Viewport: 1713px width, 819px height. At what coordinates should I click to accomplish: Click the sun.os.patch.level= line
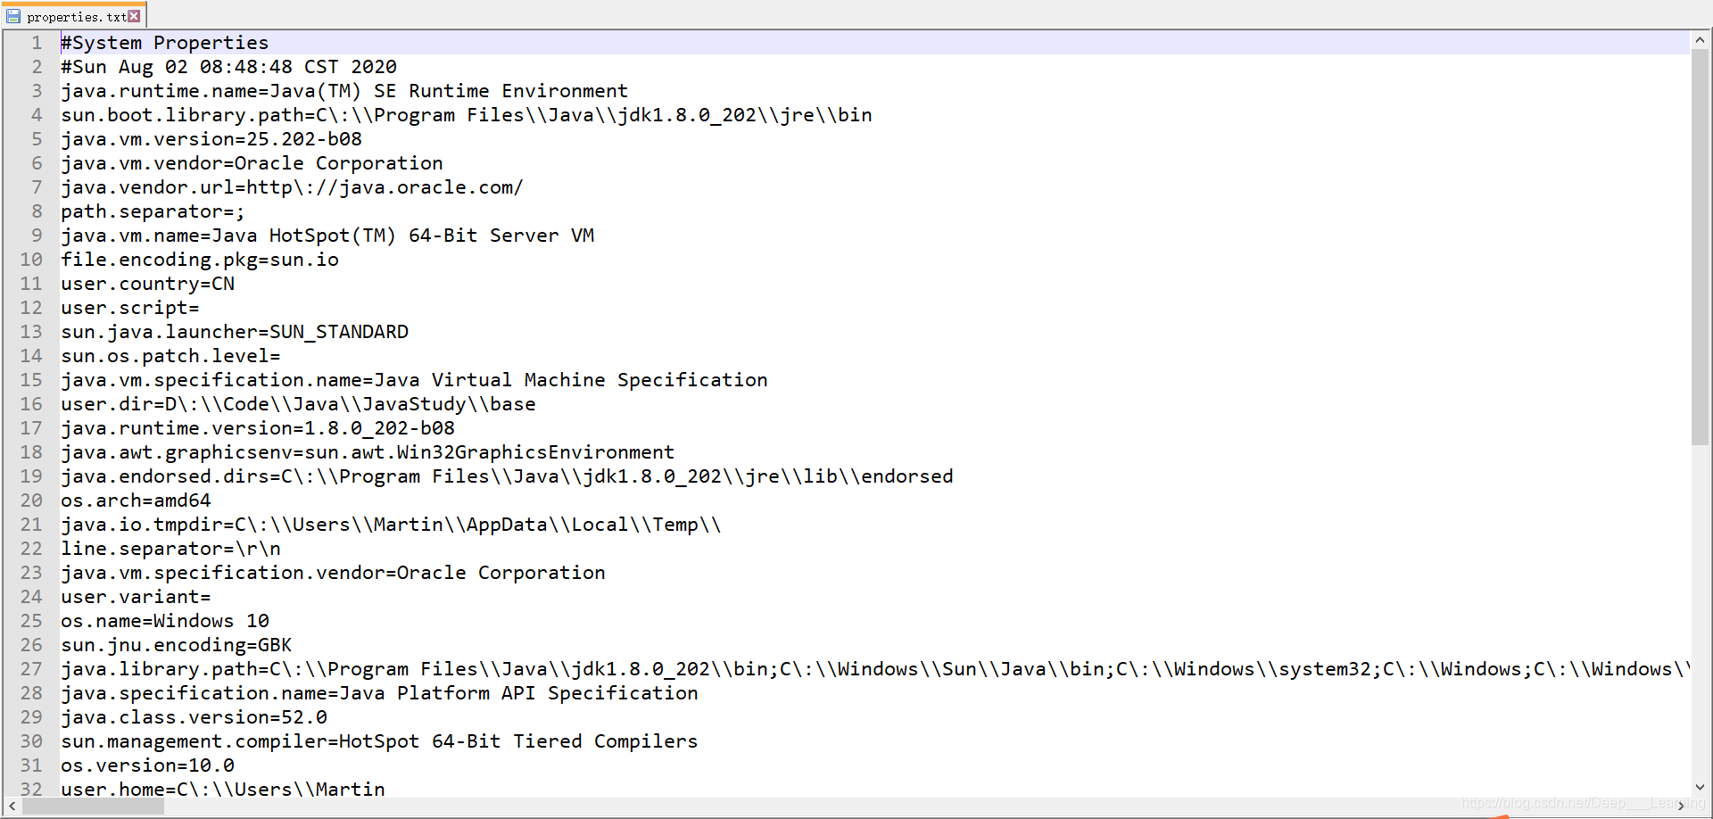tap(170, 356)
